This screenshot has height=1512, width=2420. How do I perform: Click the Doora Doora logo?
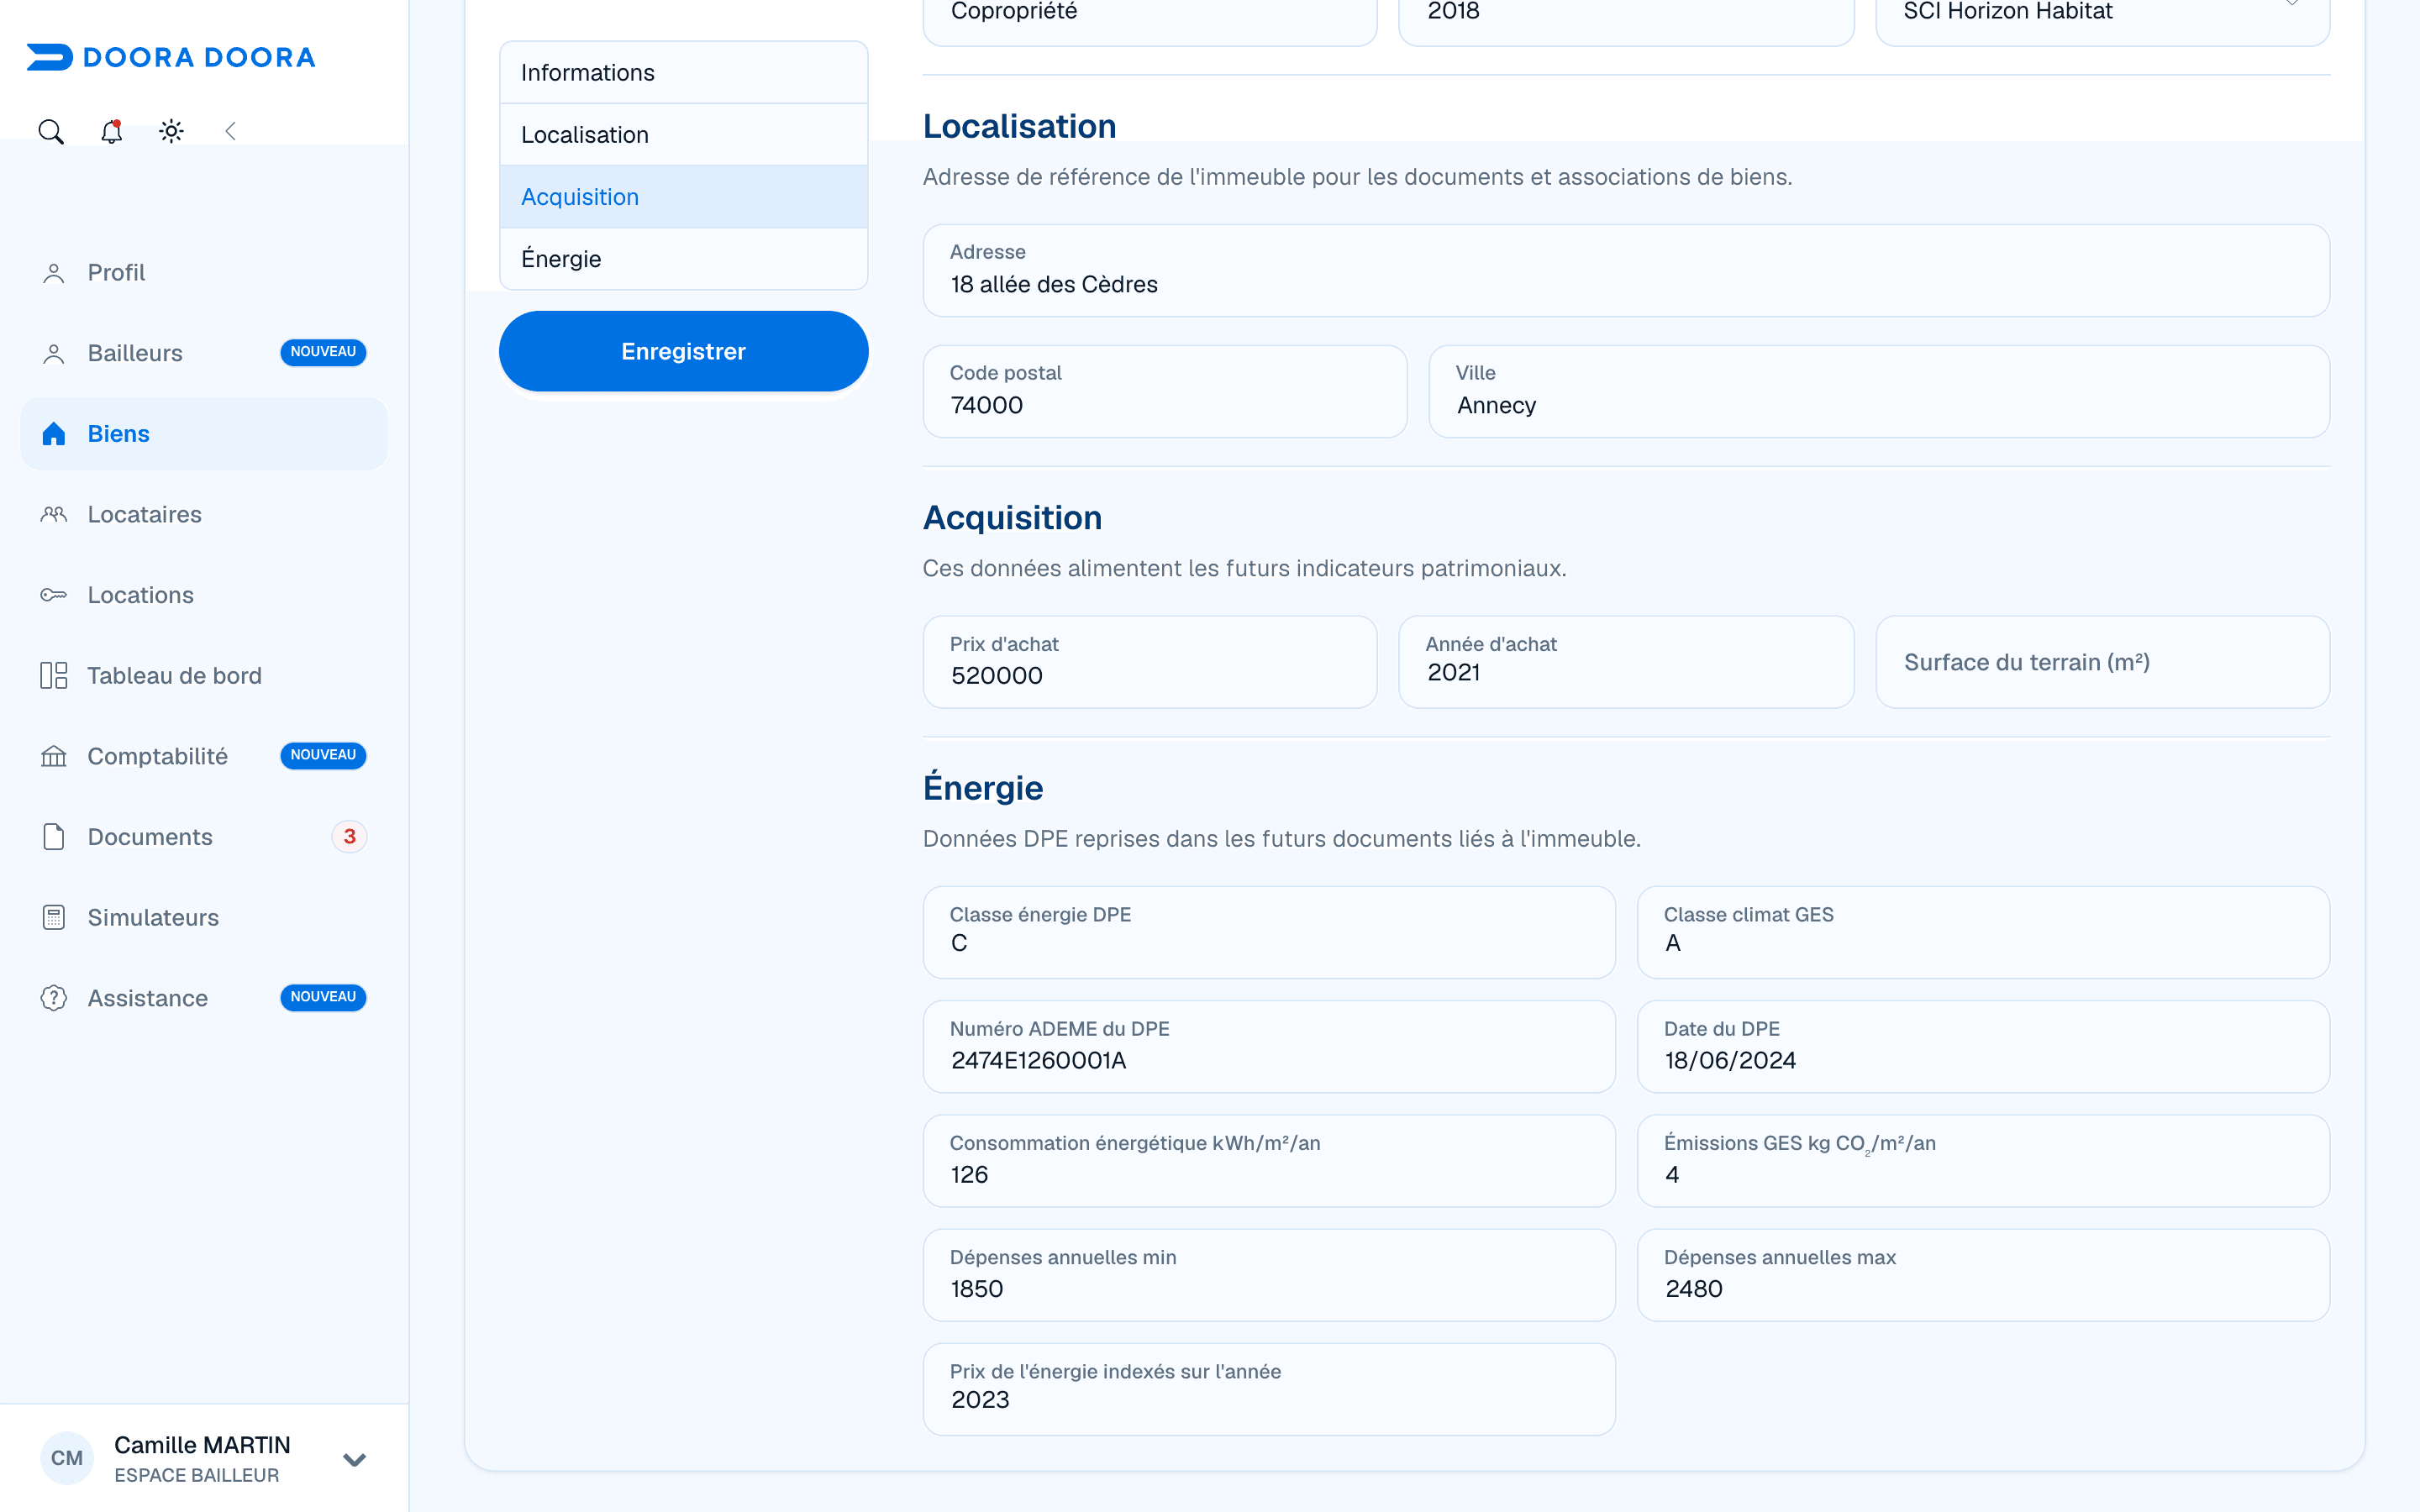point(171,57)
